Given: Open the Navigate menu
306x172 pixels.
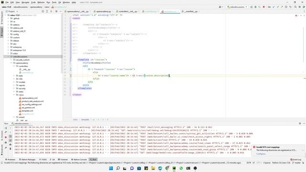Looking at the screenshot, I should [25, 2].
